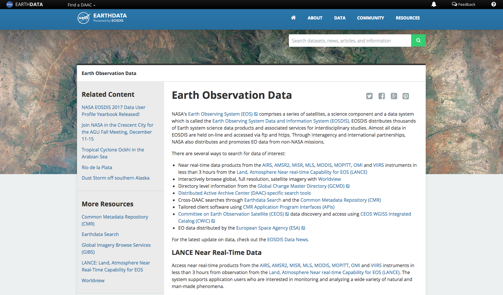Share page on Google Plus
The height and width of the screenshot is (295, 503).
pos(394,96)
